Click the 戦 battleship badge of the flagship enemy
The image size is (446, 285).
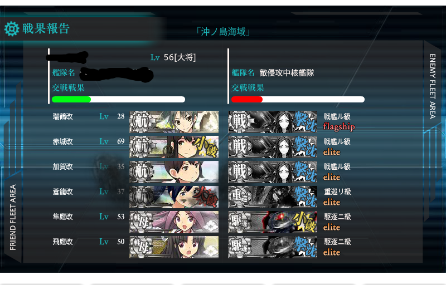(x=239, y=122)
